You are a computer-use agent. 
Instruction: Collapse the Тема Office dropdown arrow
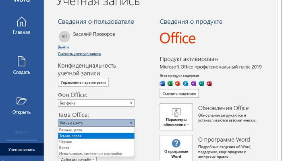[x=131, y=123]
